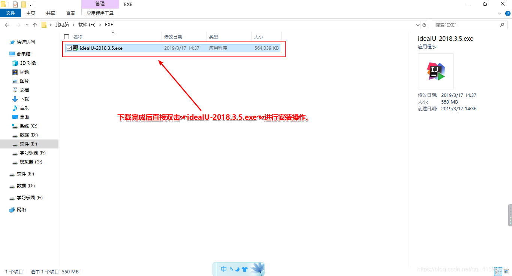Click the properties quick access icon
This screenshot has height=276, width=512.
tap(15, 4)
